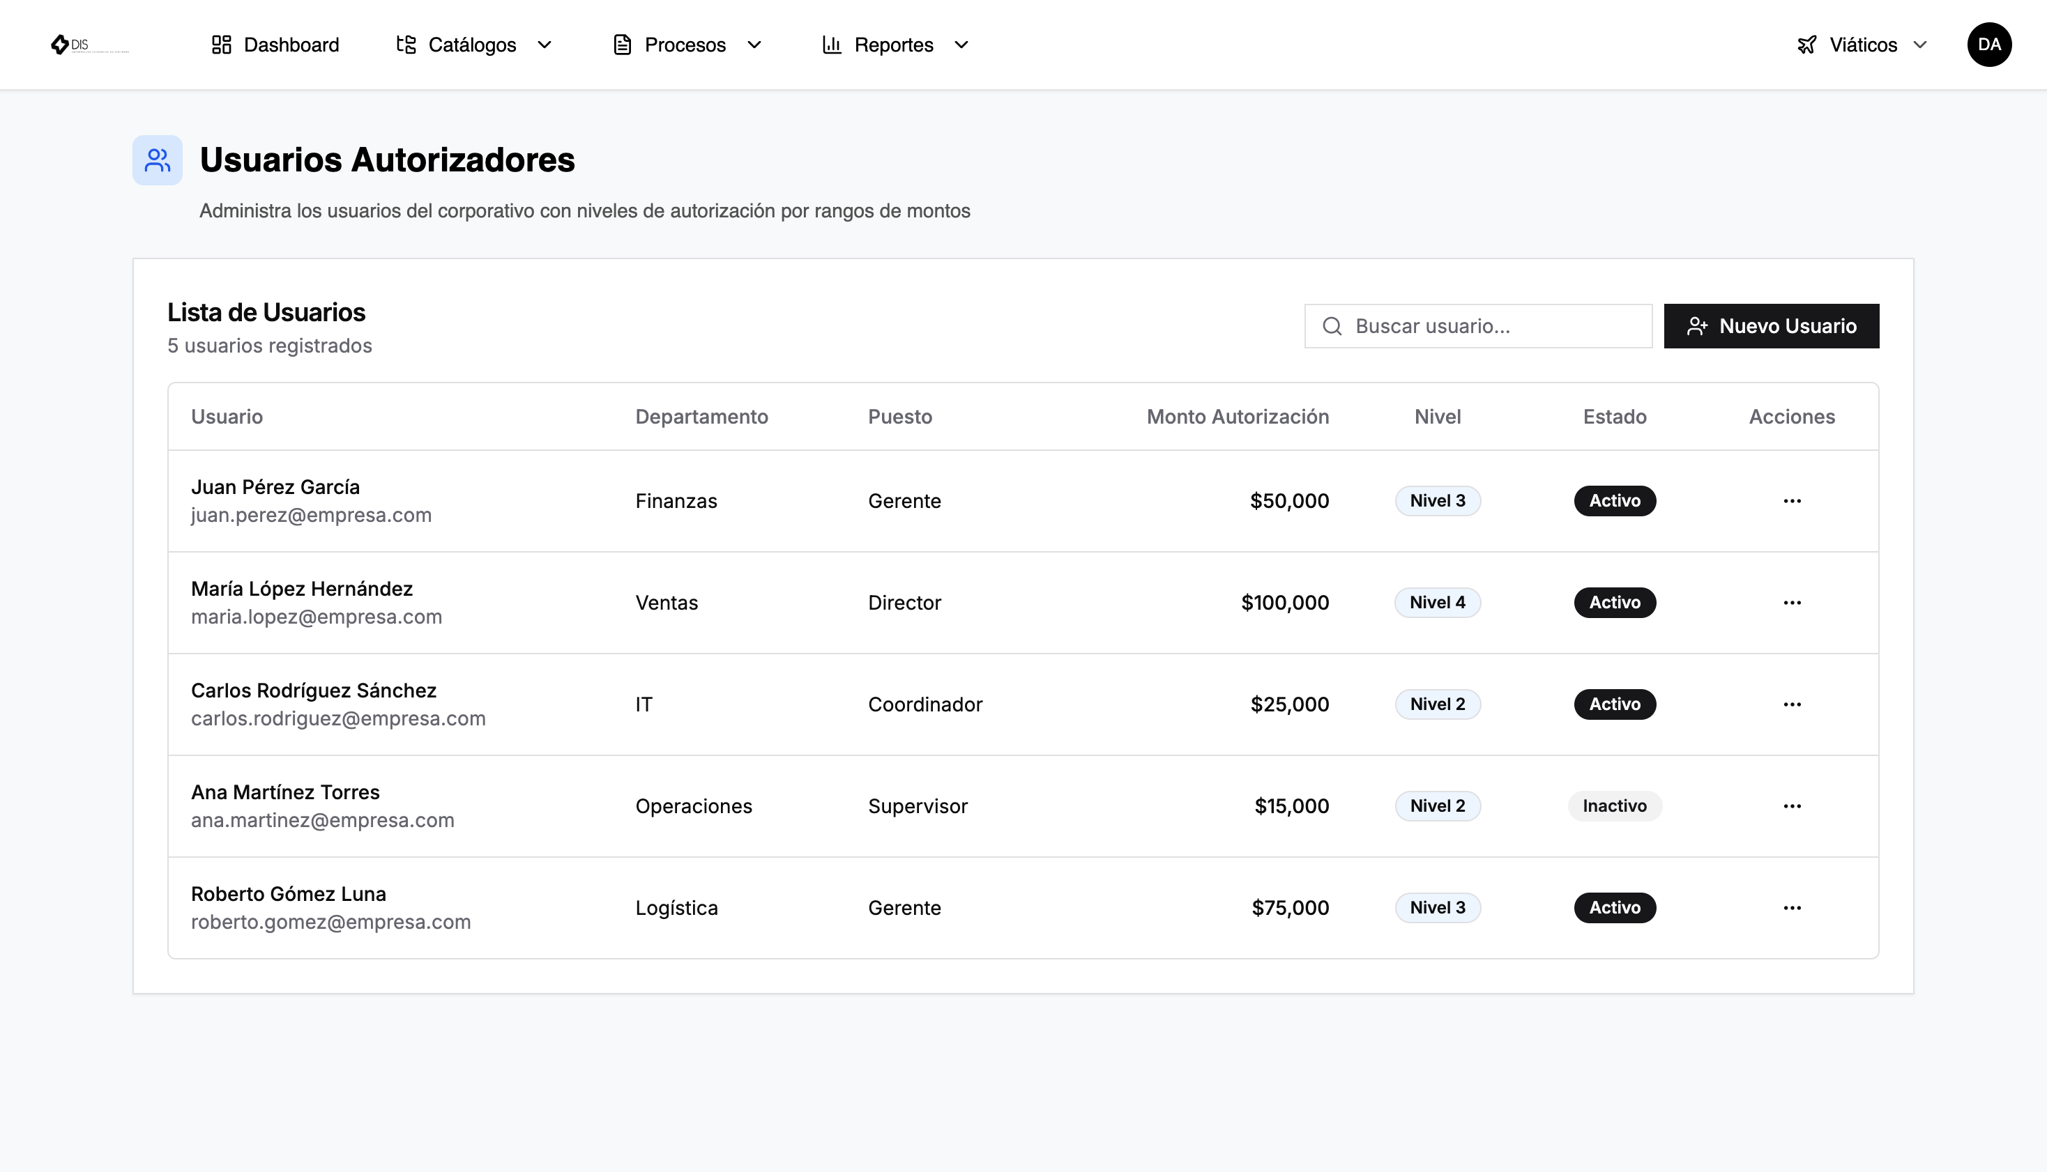Open actions menu for María López Hernández
This screenshot has height=1172, width=2047.
click(x=1792, y=602)
